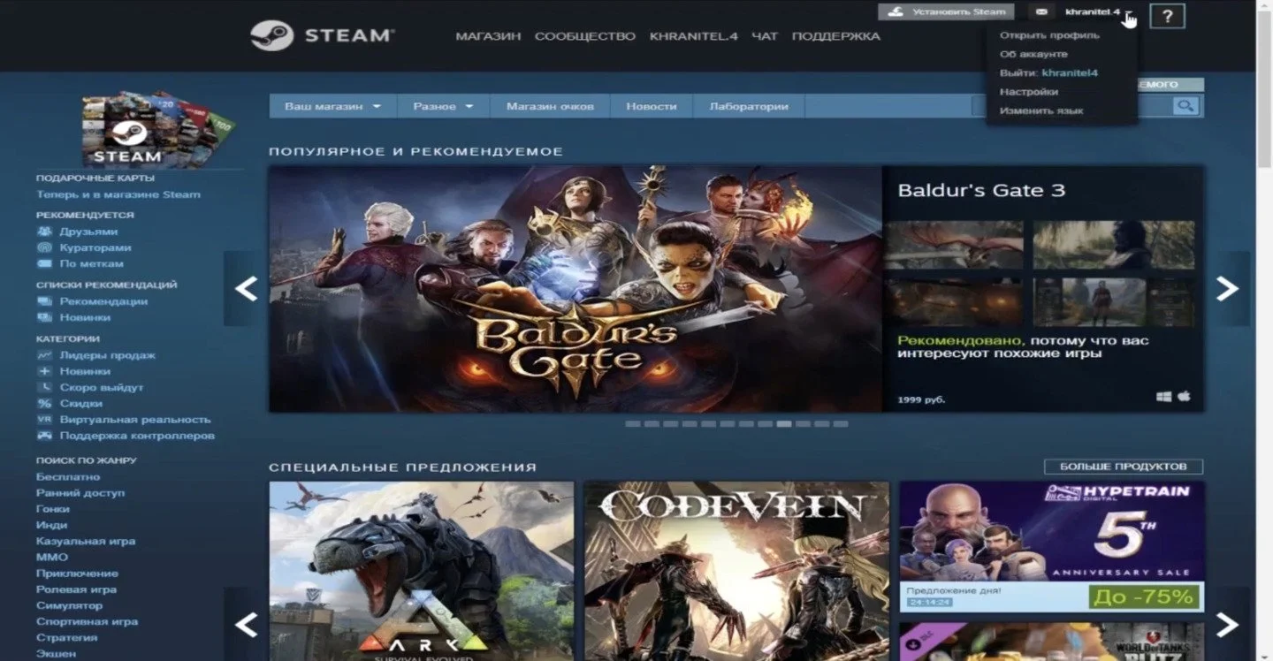Click the percent icon beside Скидки
Viewport: 1273px width, 661px height.
44,403
